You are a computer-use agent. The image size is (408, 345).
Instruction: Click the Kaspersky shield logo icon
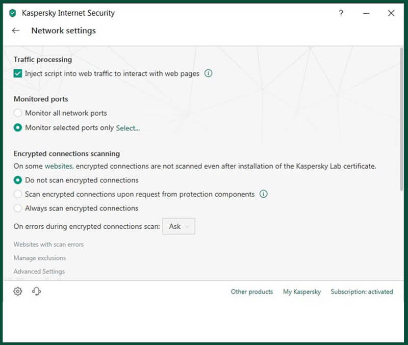[12, 13]
